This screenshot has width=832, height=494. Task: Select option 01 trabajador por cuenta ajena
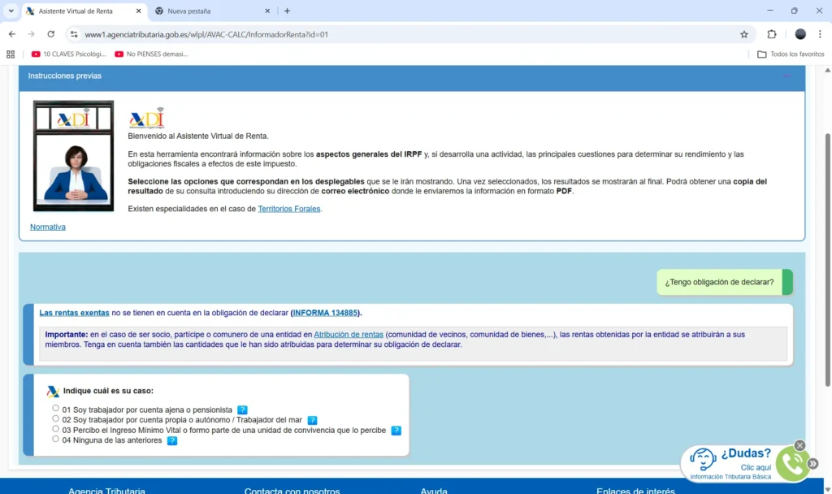55,407
